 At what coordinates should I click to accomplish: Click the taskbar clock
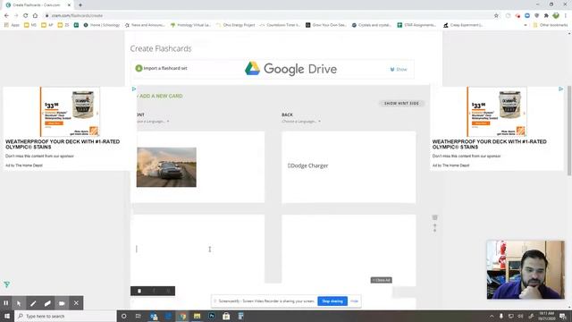(546, 316)
